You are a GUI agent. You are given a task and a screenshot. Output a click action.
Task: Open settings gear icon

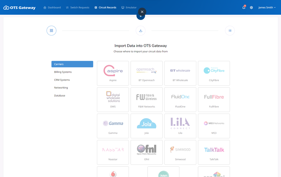click(251, 7)
